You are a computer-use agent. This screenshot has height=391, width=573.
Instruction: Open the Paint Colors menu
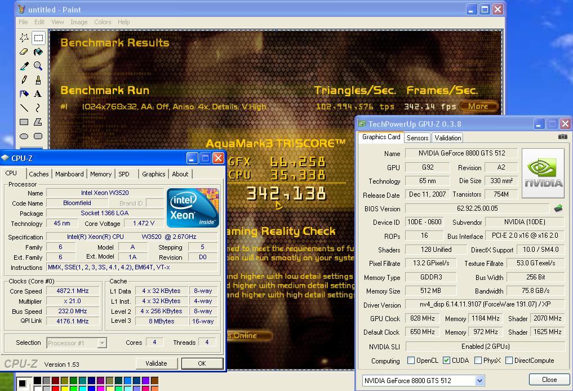click(x=103, y=22)
